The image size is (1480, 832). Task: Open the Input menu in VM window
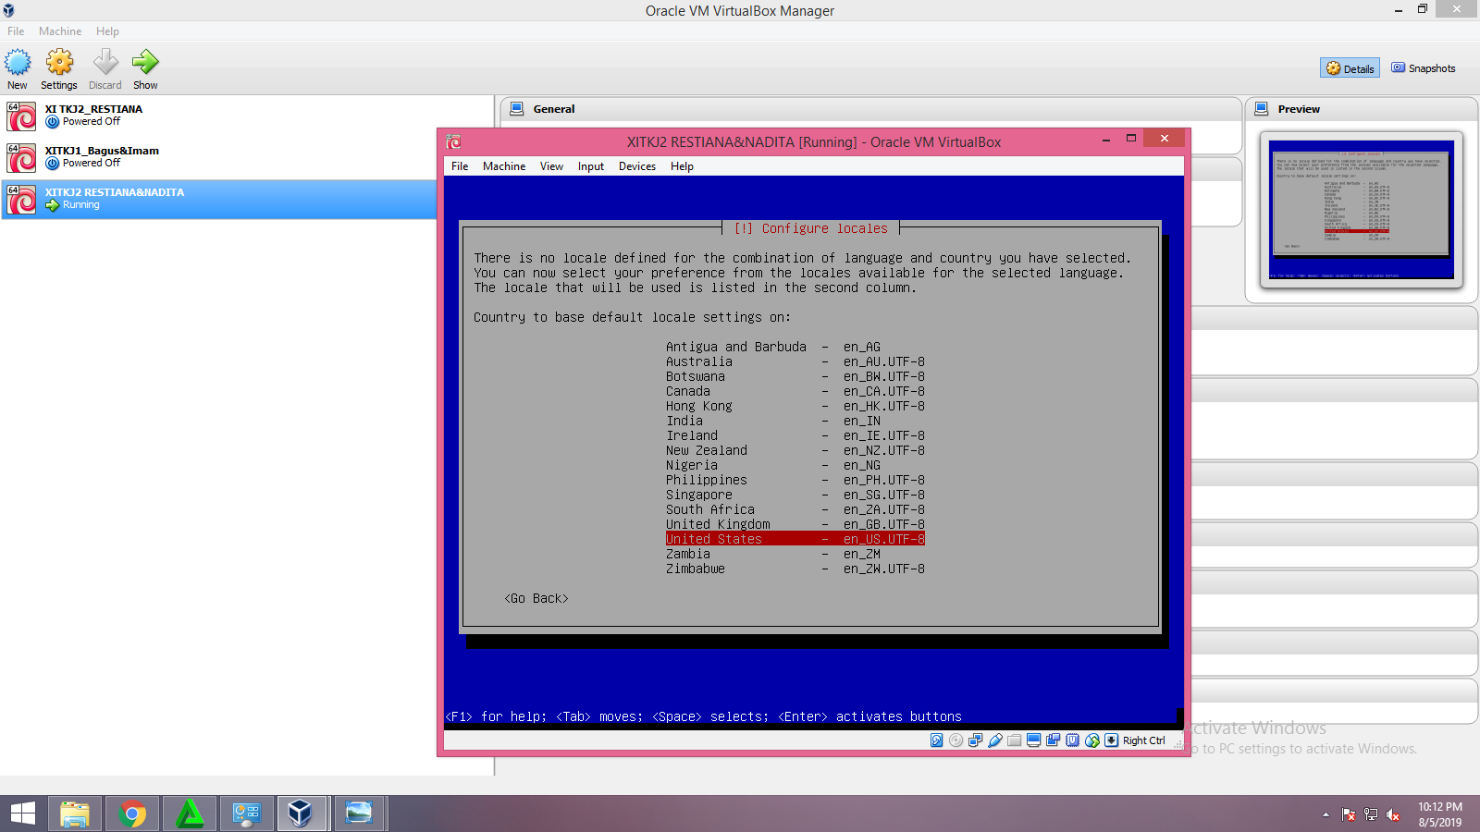click(591, 166)
